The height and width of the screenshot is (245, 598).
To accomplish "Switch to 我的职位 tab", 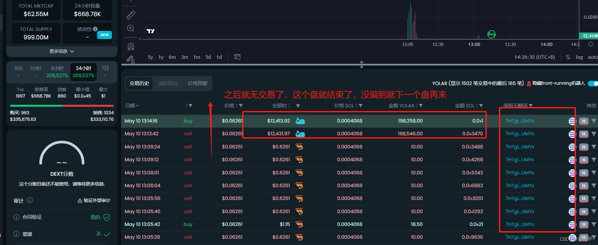I will pos(169,83).
